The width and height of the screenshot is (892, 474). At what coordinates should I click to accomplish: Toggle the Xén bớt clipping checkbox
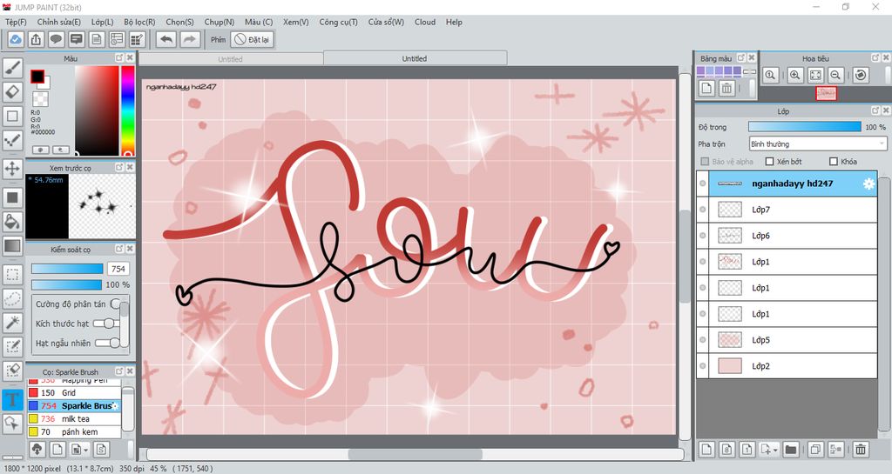[770, 162]
